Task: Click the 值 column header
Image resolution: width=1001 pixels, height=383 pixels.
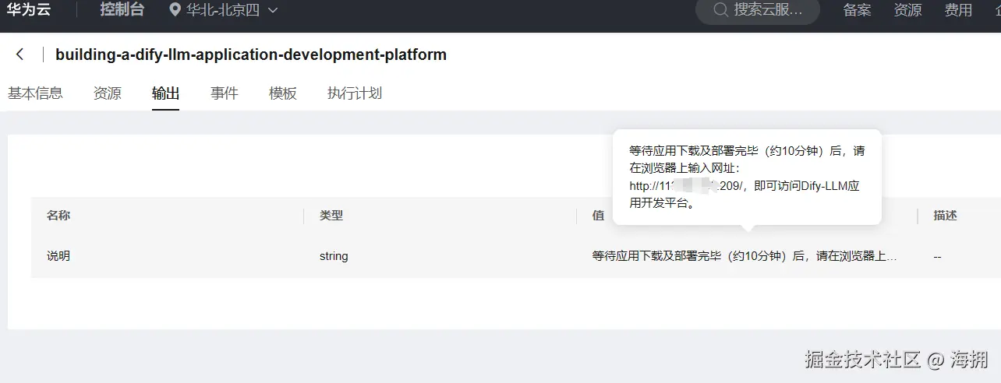Action: [x=598, y=216]
